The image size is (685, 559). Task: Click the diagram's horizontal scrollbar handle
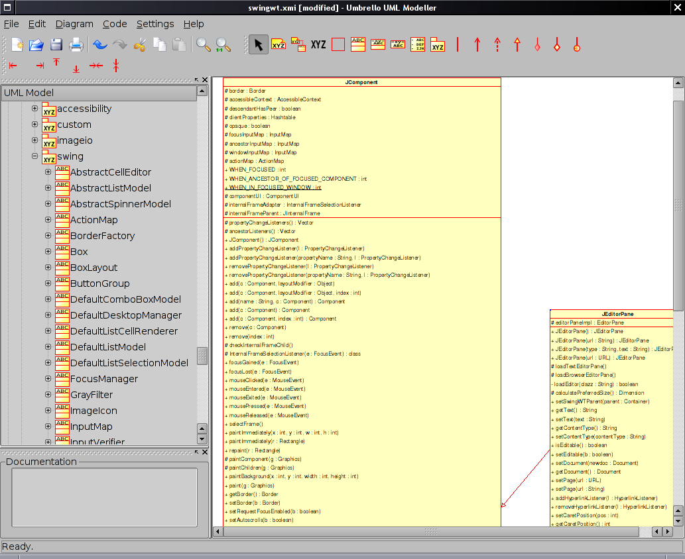[431, 531]
